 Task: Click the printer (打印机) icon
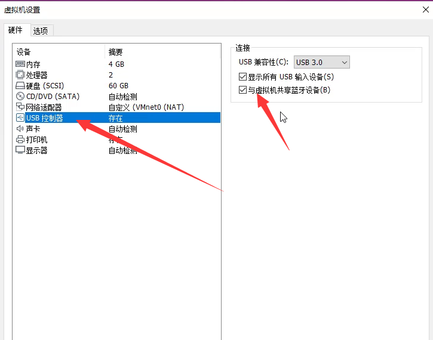coord(20,140)
